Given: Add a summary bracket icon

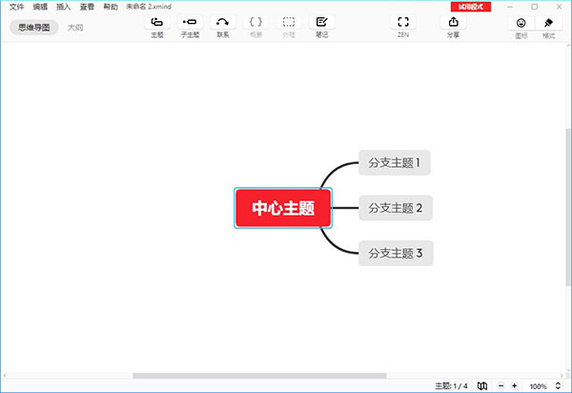Looking at the screenshot, I should coord(255,22).
